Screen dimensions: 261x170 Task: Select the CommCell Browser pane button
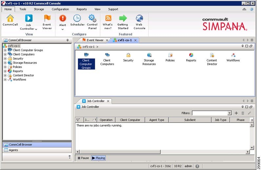tap(37, 145)
